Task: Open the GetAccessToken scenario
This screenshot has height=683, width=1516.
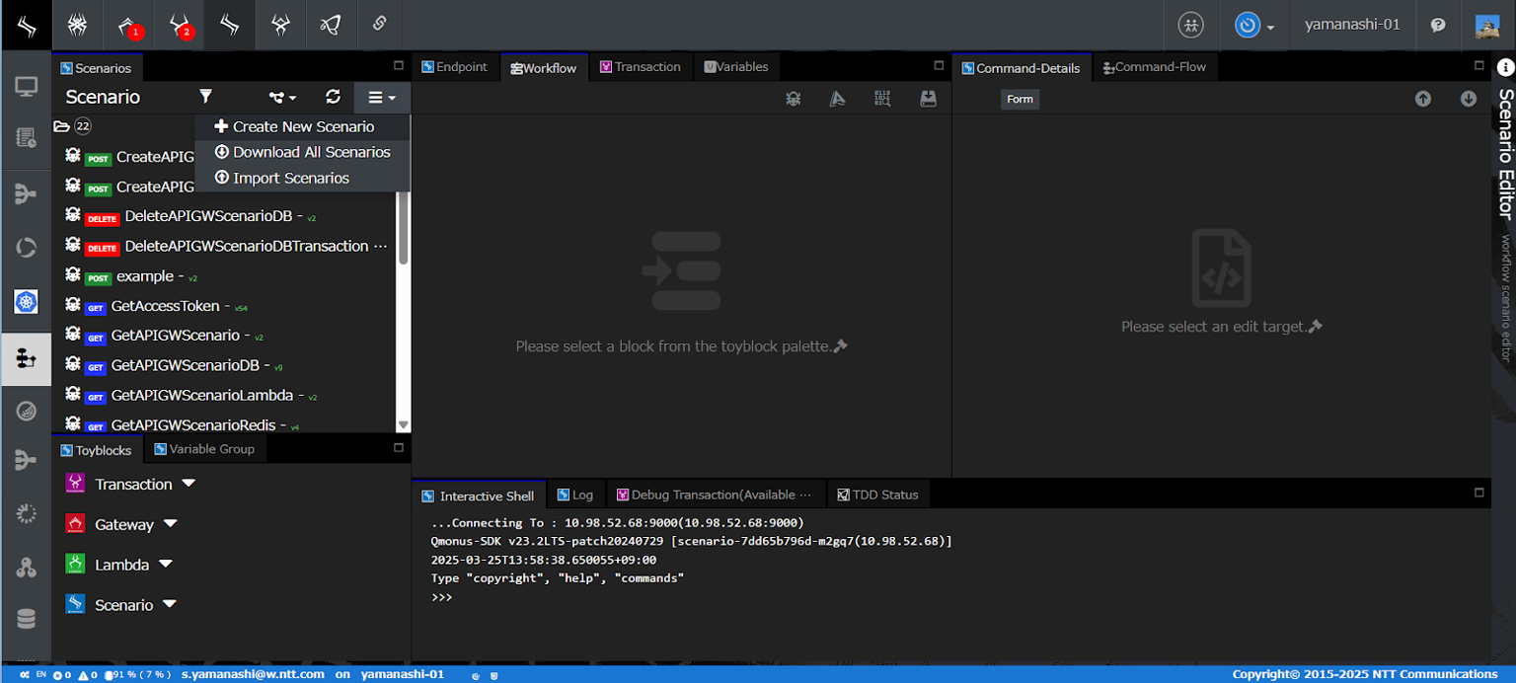Action: [165, 306]
